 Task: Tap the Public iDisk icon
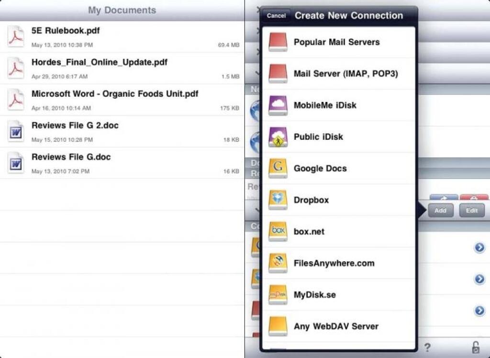tap(278, 137)
